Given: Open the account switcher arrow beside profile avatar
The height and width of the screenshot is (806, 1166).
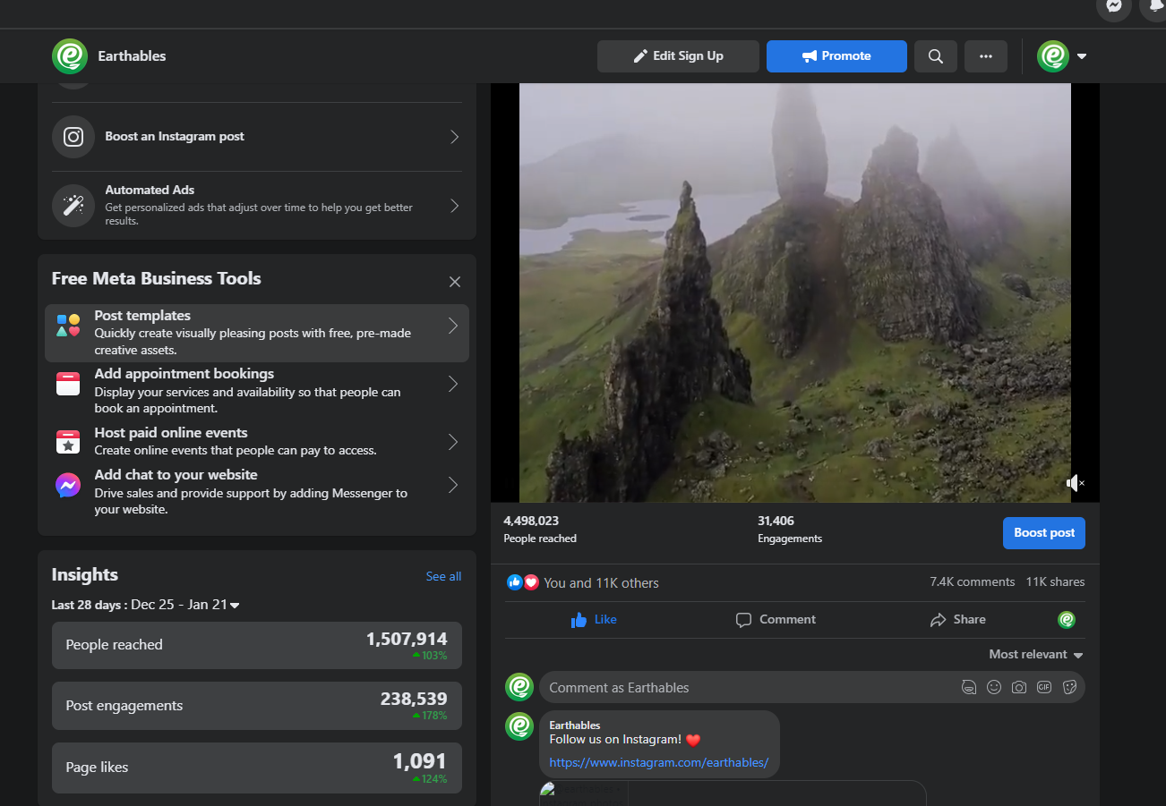Looking at the screenshot, I should (x=1082, y=56).
